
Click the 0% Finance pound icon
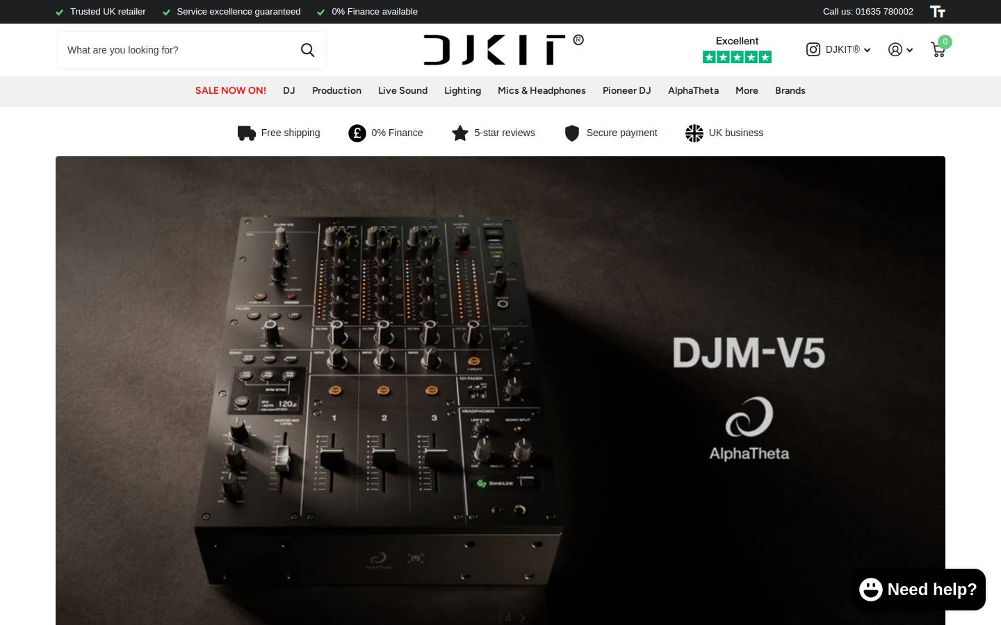[x=357, y=133]
